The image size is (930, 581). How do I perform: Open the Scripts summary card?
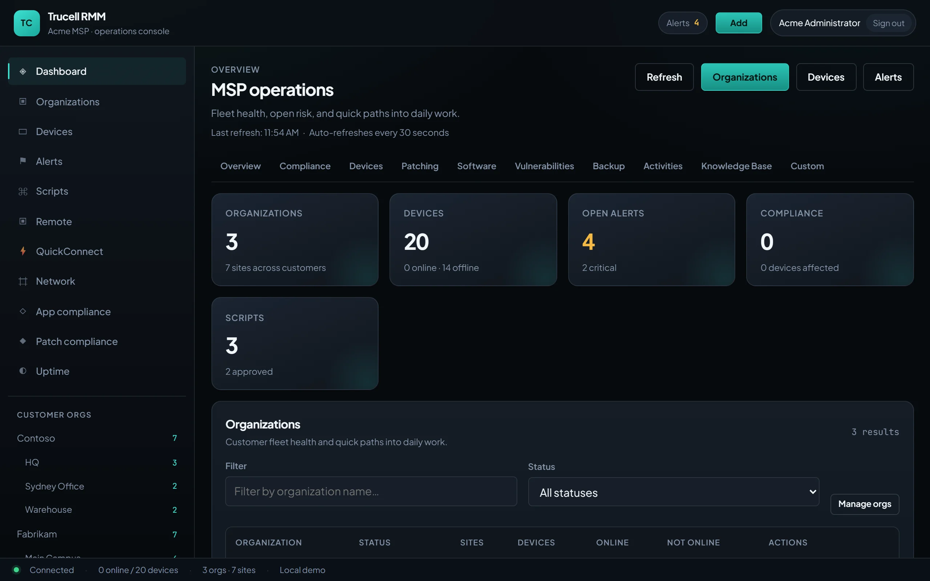click(x=295, y=344)
